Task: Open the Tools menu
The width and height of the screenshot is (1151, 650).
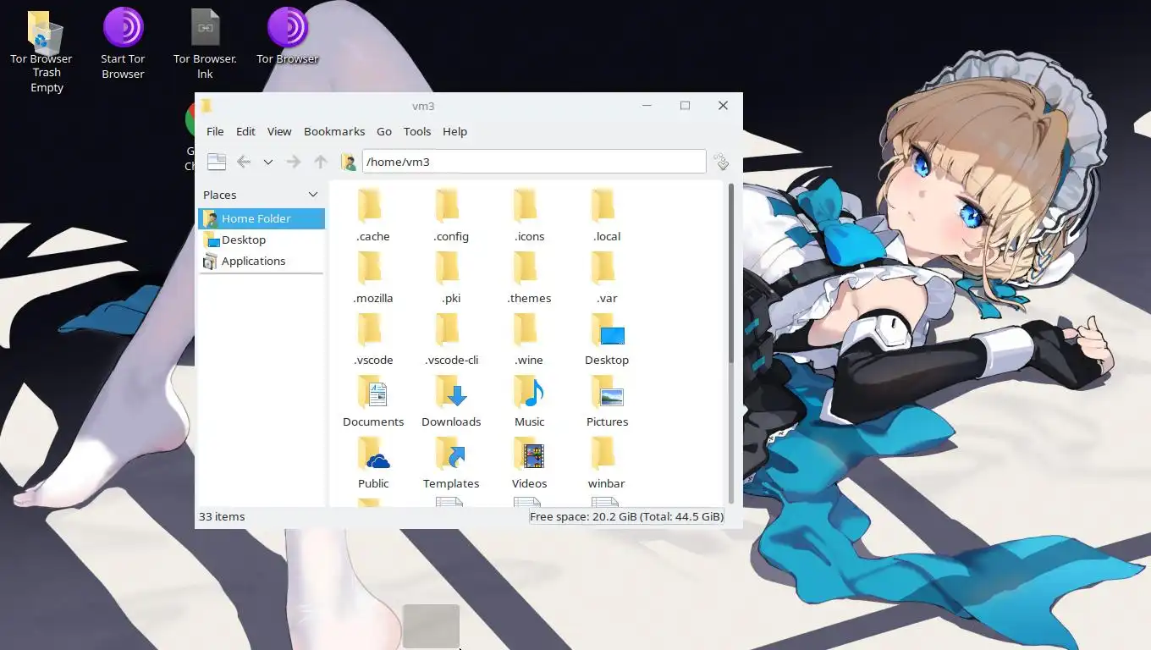Action: point(417,131)
